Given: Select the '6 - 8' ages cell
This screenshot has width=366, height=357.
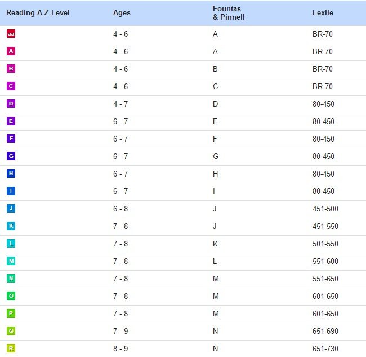Looking at the screenshot, I should (x=120, y=209).
